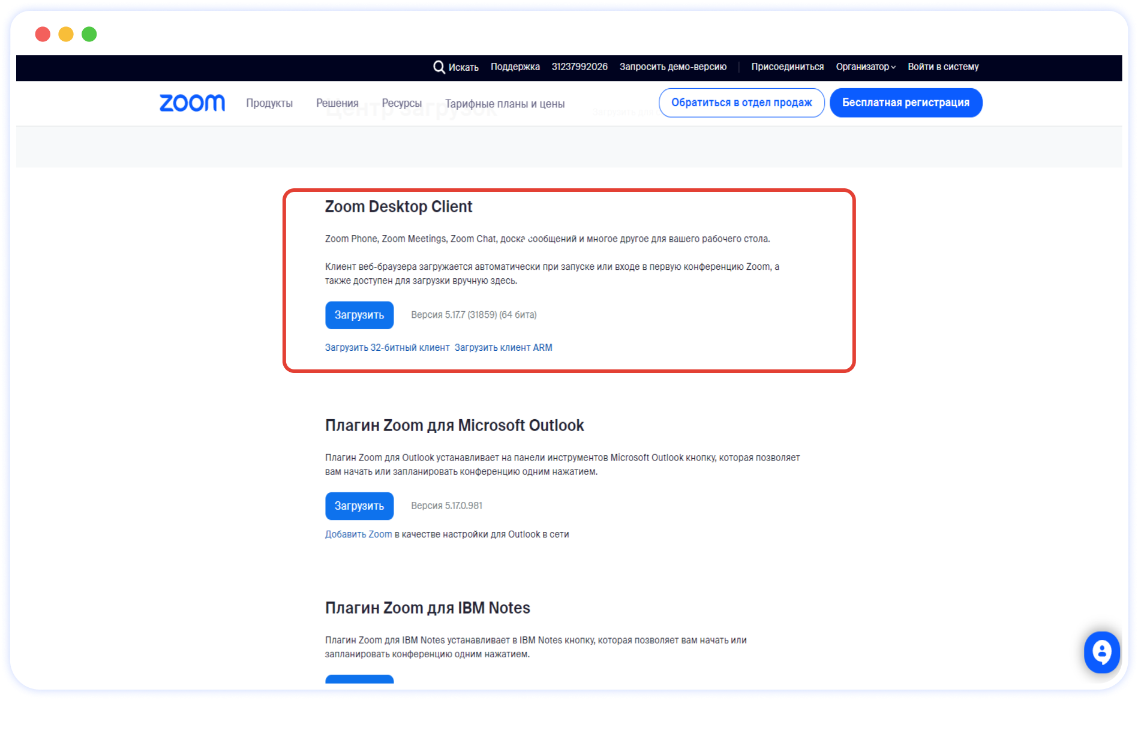1138x740 pixels.
Task: Click the search magnifier icon
Action: (439, 67)
